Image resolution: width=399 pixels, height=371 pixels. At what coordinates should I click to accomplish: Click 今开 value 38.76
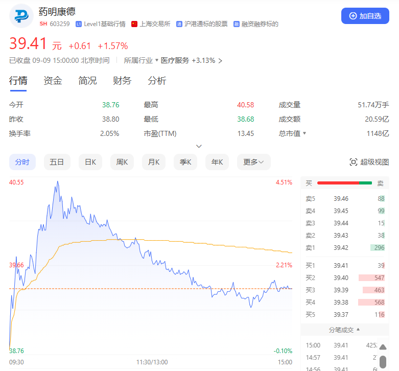111,105
